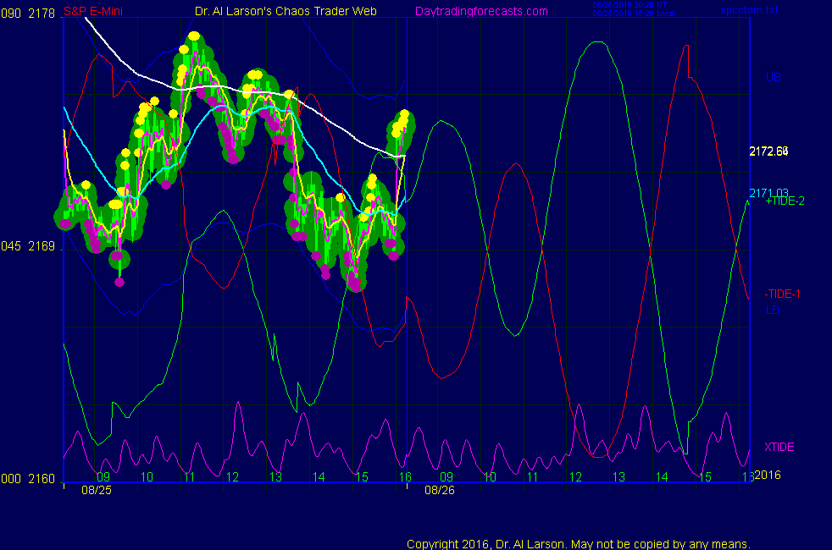Click the '2016' year label at right

pyautogui.click(x=768, y=475)
